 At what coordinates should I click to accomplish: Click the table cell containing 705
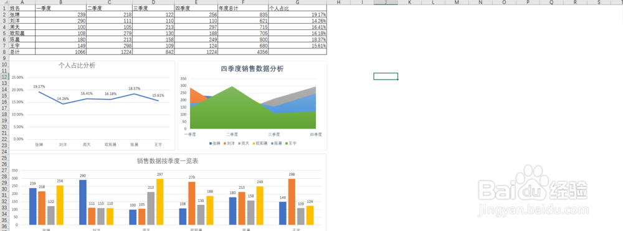coord(243,33)
